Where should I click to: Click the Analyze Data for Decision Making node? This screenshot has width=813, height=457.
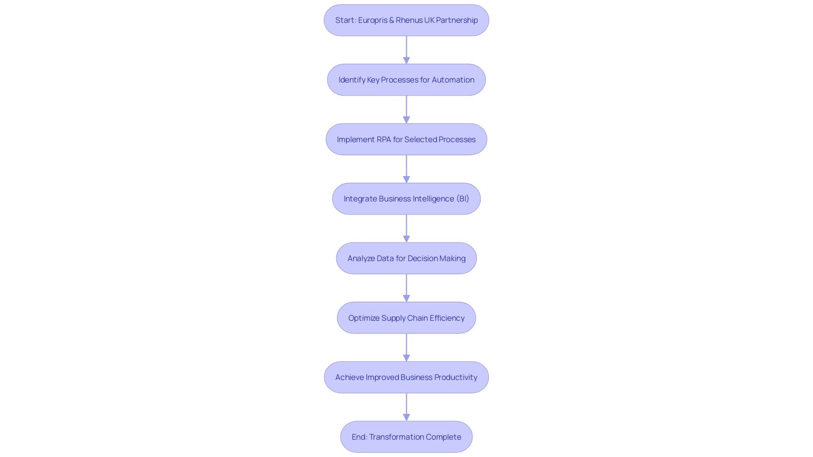click(x=406, y=258)
